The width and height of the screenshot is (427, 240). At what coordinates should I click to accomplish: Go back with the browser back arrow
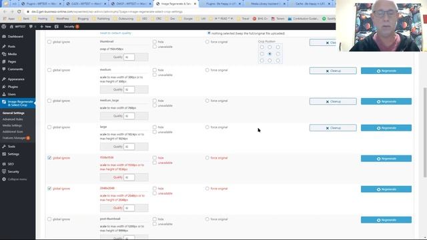[x=5, y=12]
